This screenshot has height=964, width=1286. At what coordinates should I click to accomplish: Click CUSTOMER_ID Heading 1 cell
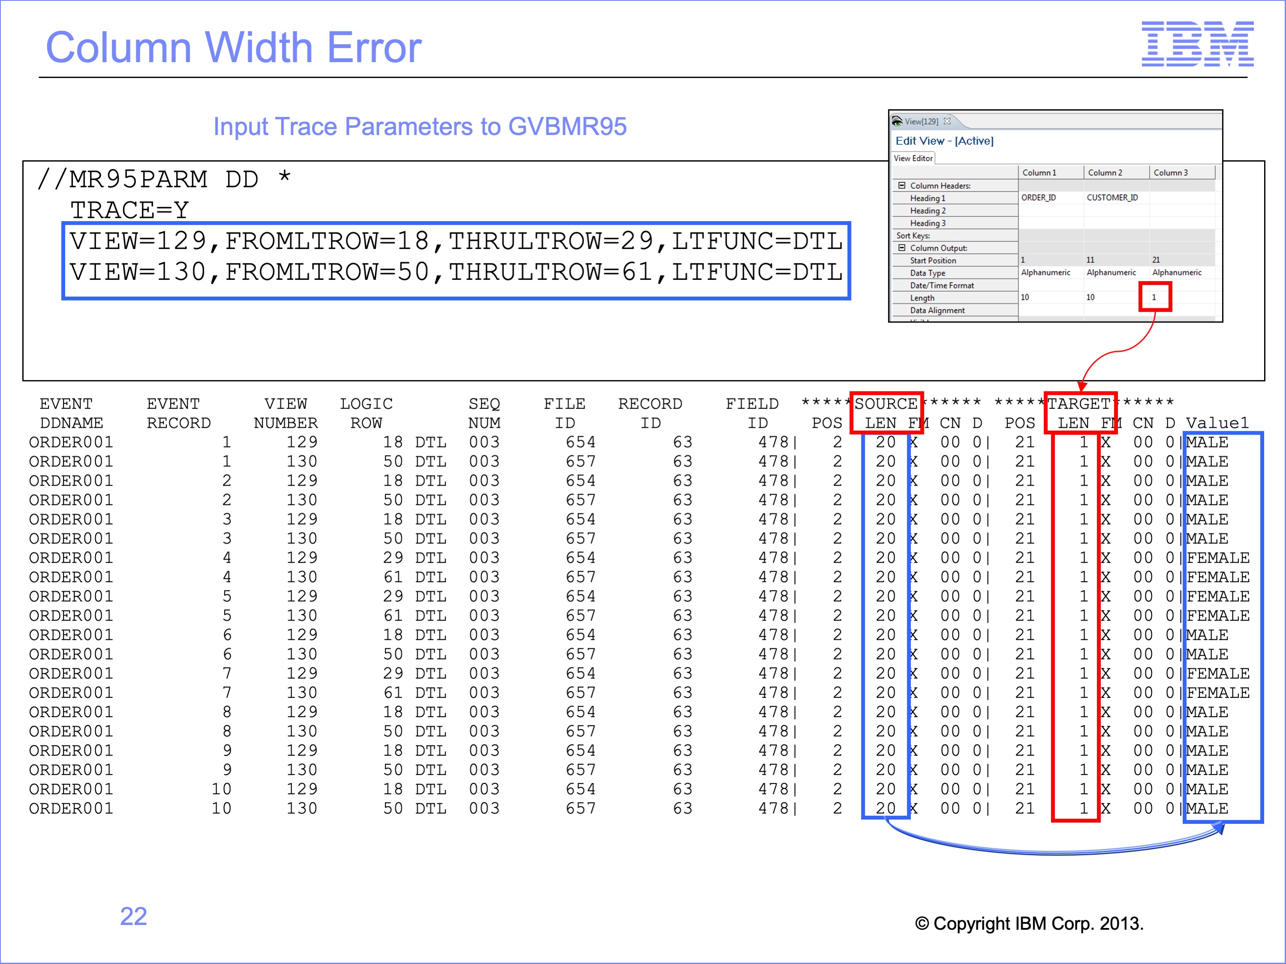tap(1112, 198)
